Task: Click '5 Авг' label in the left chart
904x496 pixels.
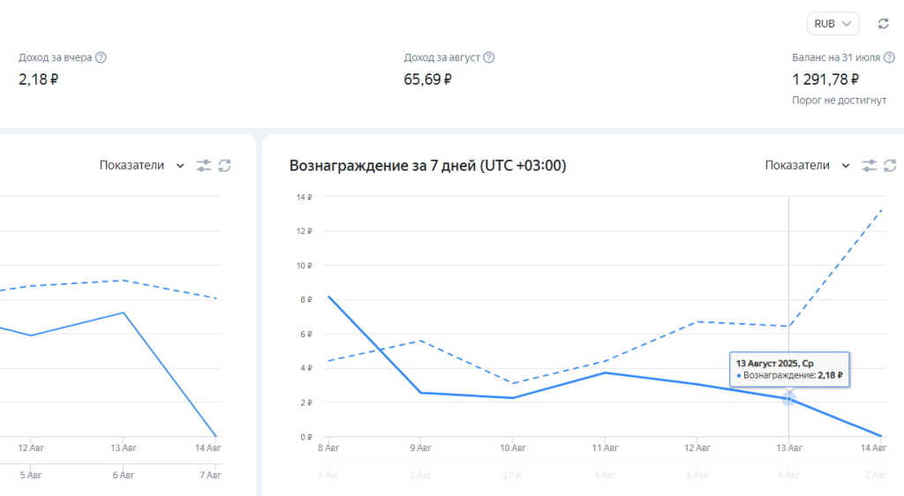Action: 31,476
